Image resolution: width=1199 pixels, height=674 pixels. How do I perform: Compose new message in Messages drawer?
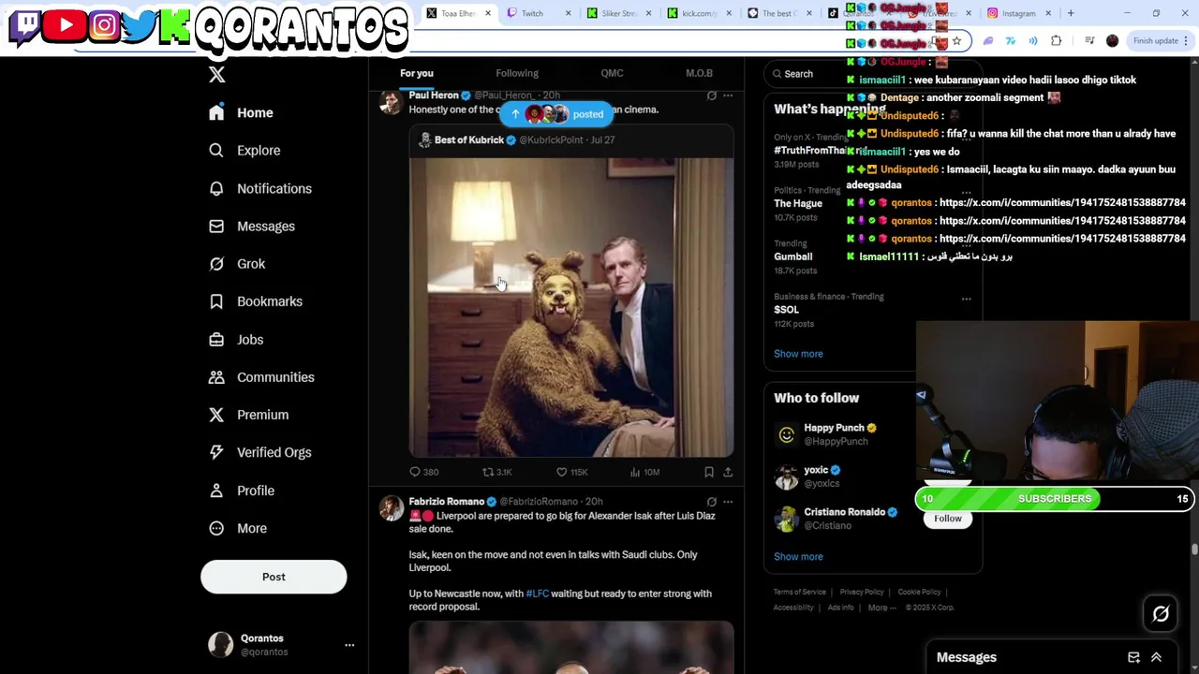1133,657
